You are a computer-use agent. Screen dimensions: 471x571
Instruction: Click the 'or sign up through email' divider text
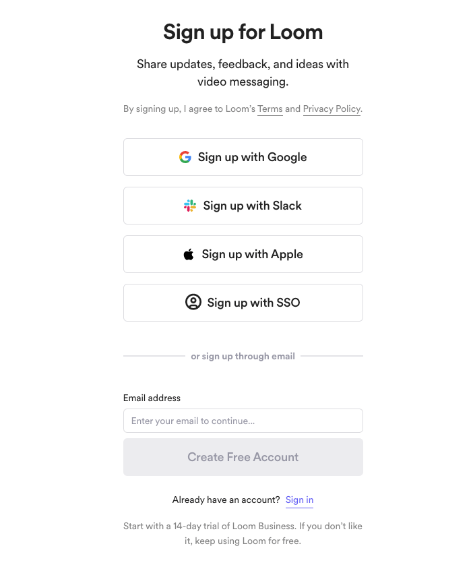pyautogui.click(x=243, y=356)
